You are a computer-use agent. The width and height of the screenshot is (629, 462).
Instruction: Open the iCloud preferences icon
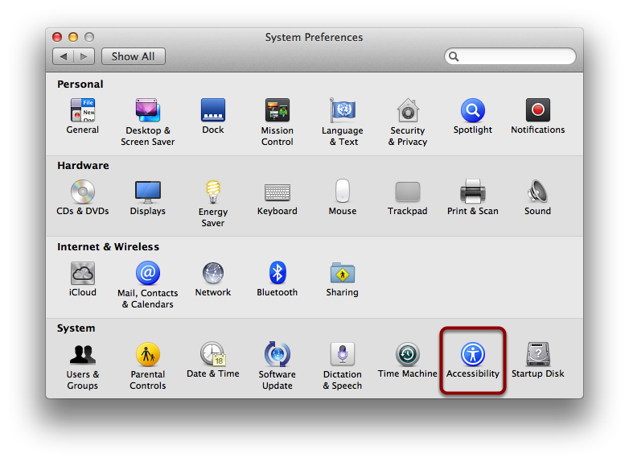(x=83, y=274)
